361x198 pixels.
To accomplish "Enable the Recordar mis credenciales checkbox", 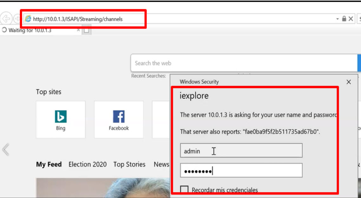I will [184, 190].
